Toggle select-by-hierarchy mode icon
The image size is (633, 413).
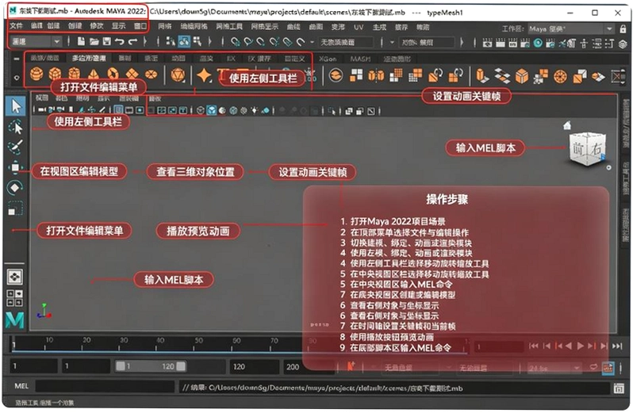pyautogui.click(x=171, y=41)
